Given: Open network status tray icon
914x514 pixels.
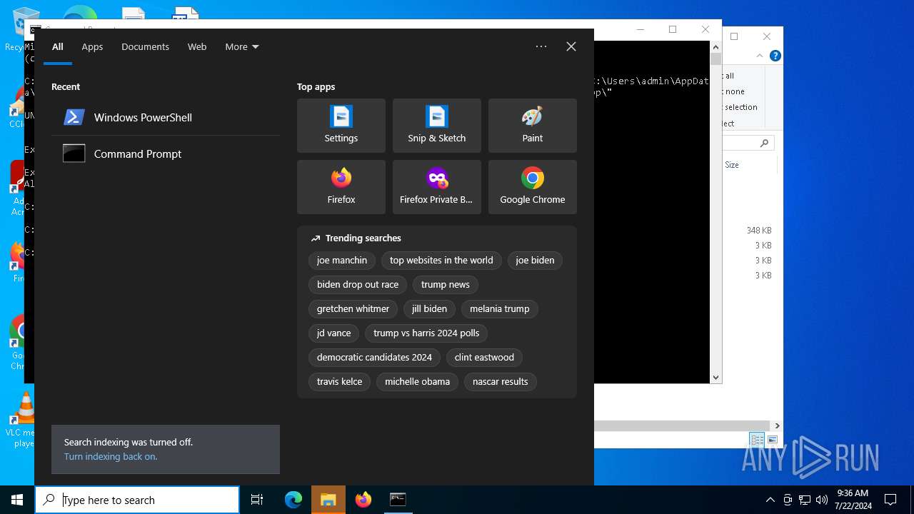Looking at the screenshot, I should 805,500.
